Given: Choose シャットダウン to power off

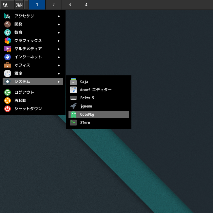Looking at the screenshot, I should [28, 109].
